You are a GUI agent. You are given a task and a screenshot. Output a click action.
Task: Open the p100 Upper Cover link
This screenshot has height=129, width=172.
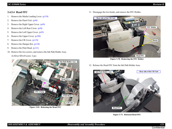pos(38,36)
